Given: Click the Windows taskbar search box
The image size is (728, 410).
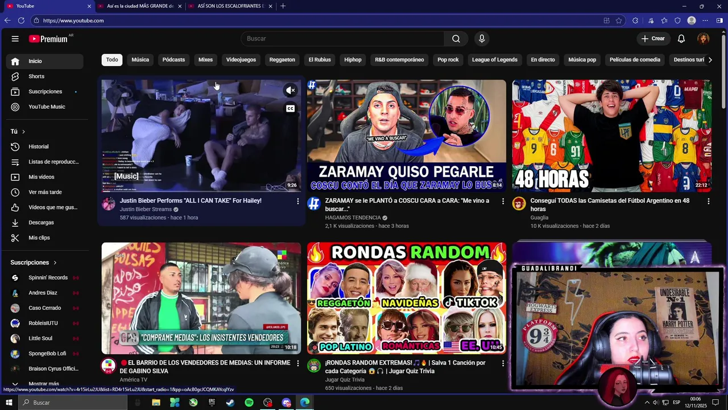Looking at the screenshot, I should coord(74,403).
